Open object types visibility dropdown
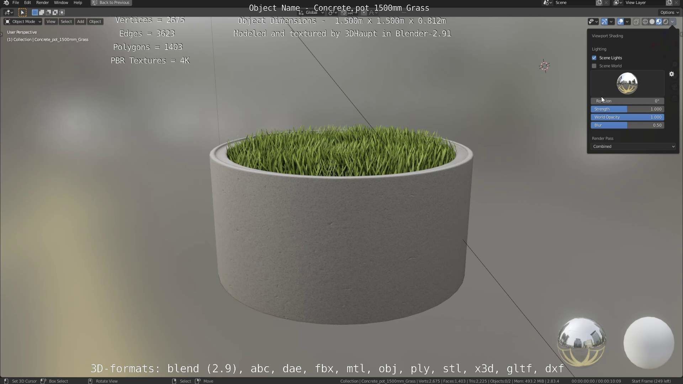Screen dimensions: 683x384 tap(593, 22)
